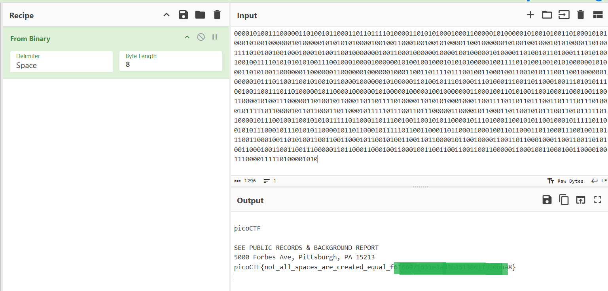The height and width of the screenshot is (291, 608).
Task: Copy raw output to clipboard
Action: pos(564,200)
